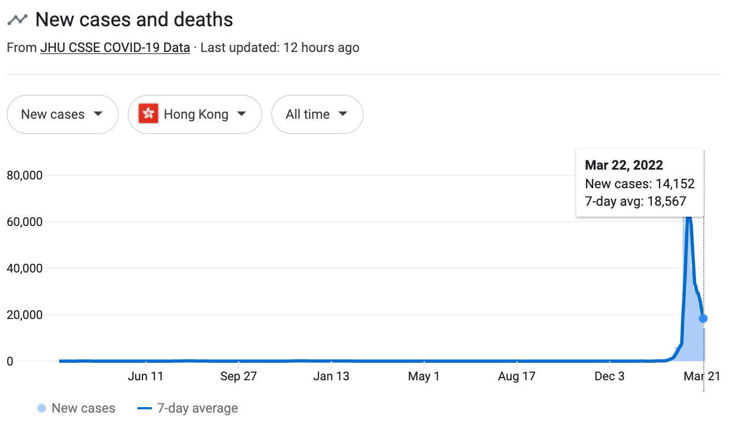Image resolution: width=735 pixels, height=429 pixels.
Task: Click the New cases legend dot
Action: [42, 408]
